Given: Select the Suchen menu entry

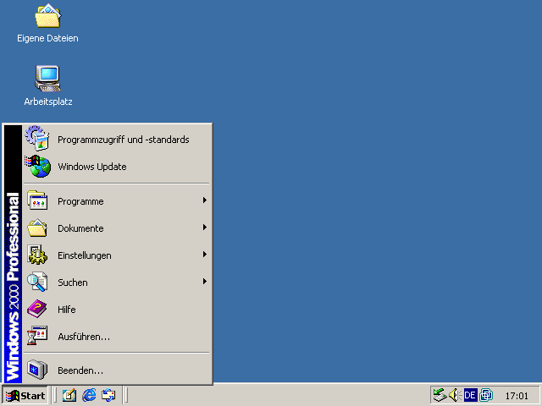Looking at the screenshot, I should (117, 282).
